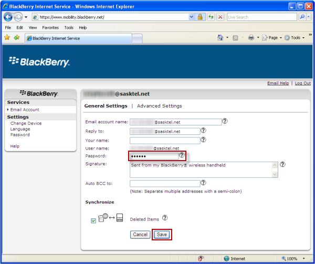Viewport: 315px width, 264px height.
Task: Click help icon beside Reply to
Action: point(203,130)
